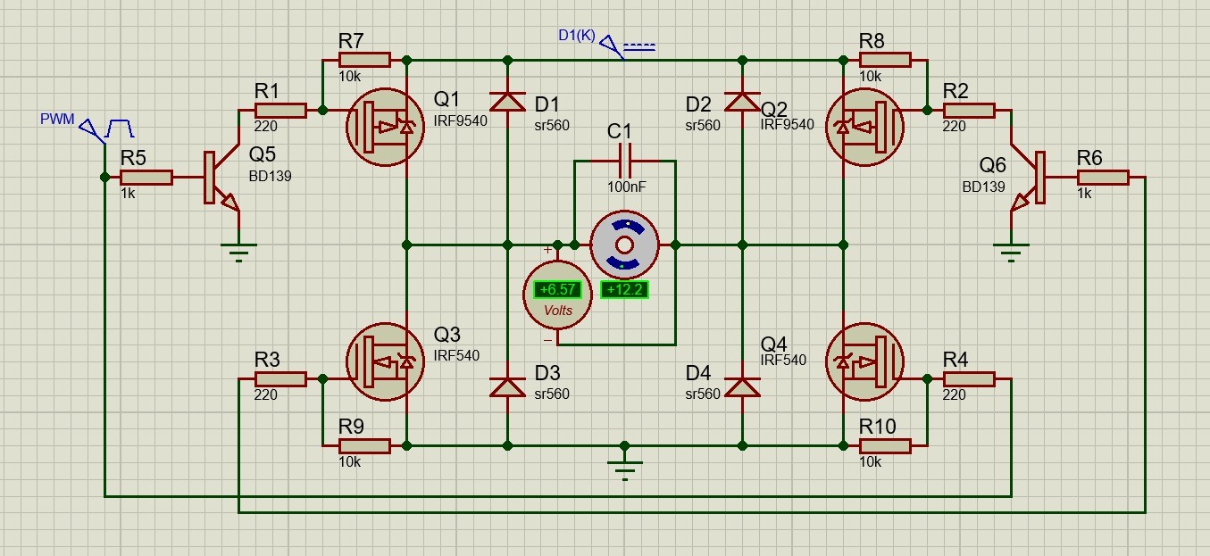Select the R5 resistor body
Screen dimensions: 1210x556
(x=146, y=178)
